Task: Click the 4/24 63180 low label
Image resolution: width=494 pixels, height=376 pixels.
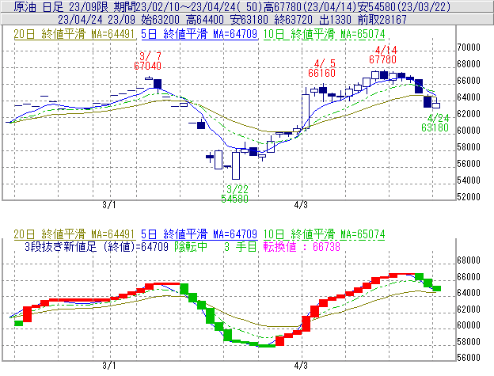Action: tap(435, 123)
